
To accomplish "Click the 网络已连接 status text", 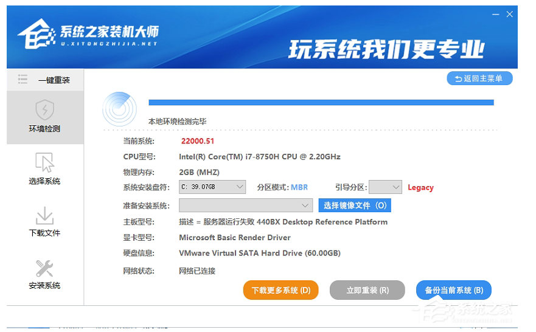I will (x=197, y=271).
